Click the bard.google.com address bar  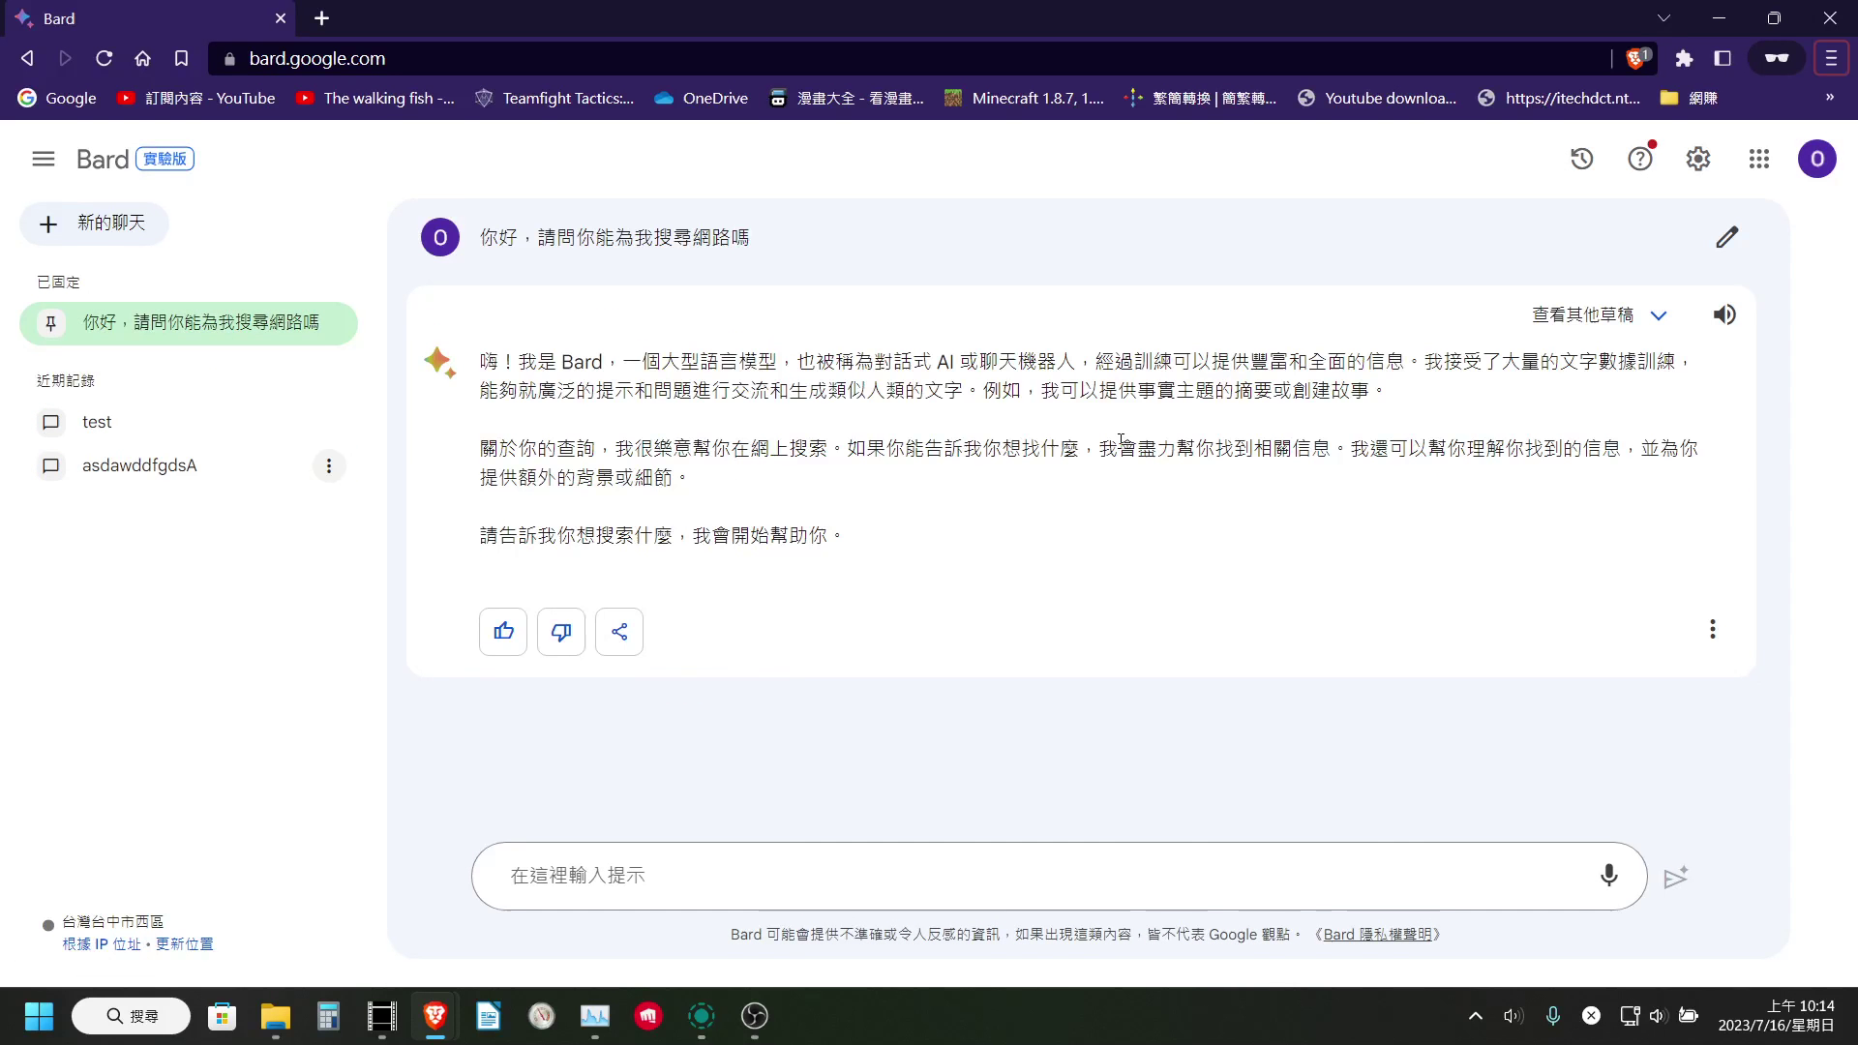coord(910,59)
